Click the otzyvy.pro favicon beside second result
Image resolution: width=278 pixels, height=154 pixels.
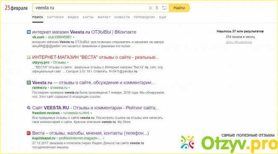coord(29,57)
